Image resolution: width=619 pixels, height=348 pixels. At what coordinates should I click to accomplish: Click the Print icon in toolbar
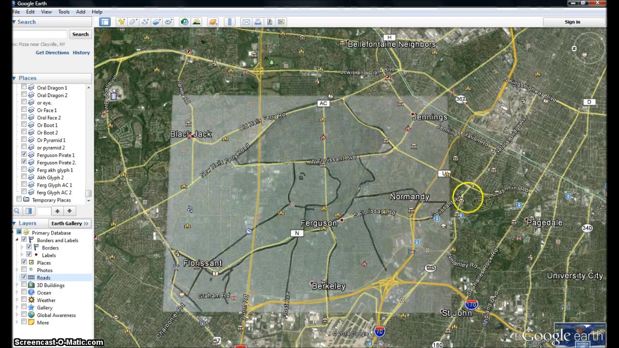(258, 22)
